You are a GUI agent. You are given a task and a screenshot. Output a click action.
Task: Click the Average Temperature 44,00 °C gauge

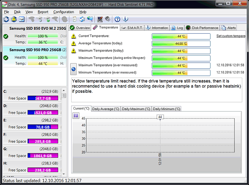(x=181, y=43)
